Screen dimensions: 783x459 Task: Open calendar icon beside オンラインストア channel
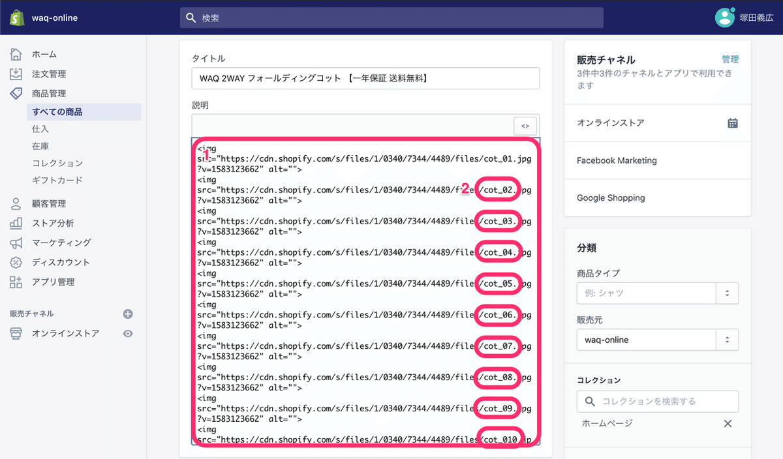click(733, 123)
